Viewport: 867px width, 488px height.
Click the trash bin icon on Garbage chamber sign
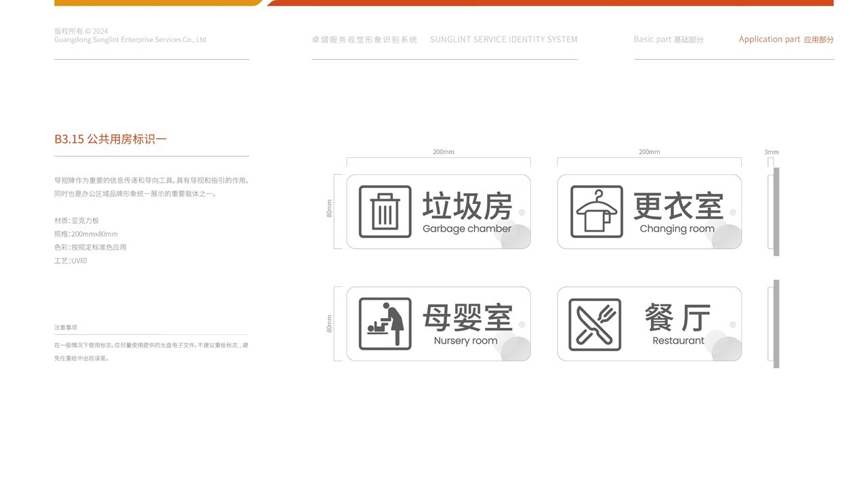(x=385, y=211)
